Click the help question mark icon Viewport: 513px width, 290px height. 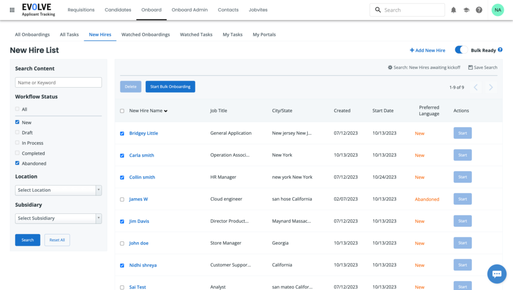479,10
